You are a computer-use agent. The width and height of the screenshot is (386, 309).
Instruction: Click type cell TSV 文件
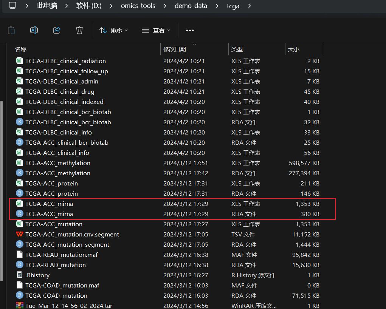[x=243, y=234]
